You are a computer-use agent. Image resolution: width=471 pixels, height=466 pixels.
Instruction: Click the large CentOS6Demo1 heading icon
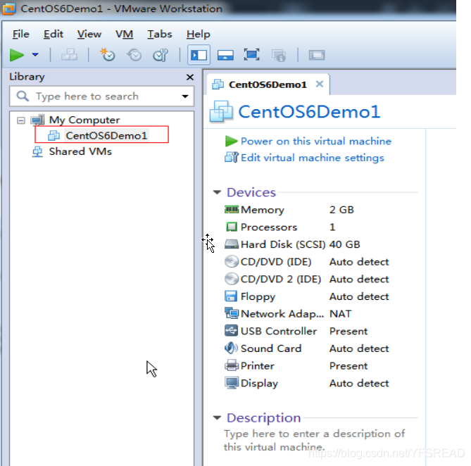221,112
